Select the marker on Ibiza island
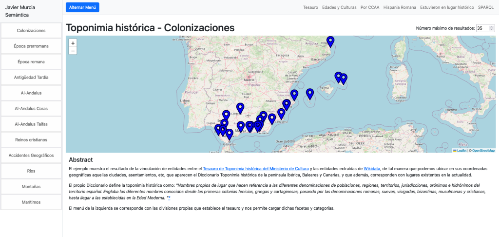Viewport: 499px width, 237px height. click(x=309, y=94)
